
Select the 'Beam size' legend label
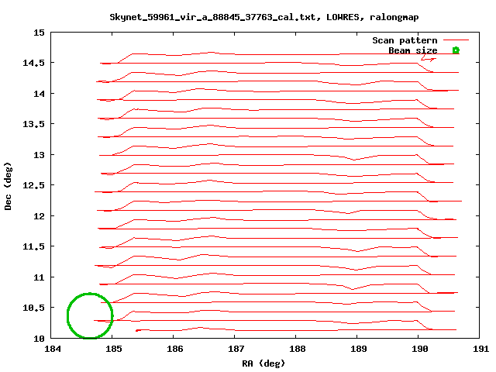[413, 50]
